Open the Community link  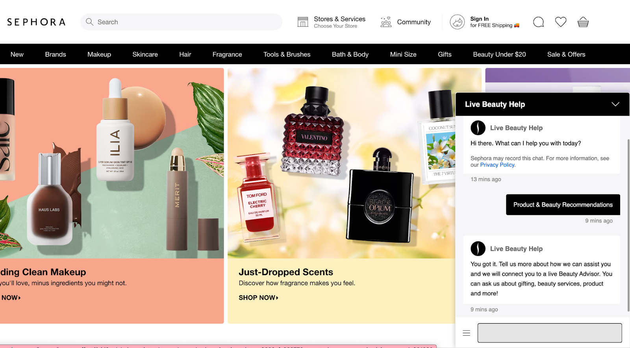pyautogui.click(x=414, y=22)
